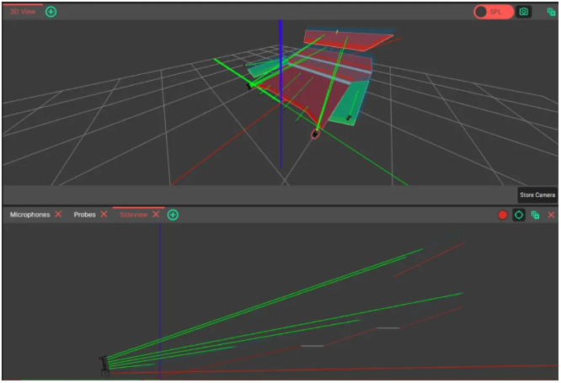Image resolution: width=561 pixels, height=383 pixels.
Task: Add a new tab next to Sideview
Action: click(173, 215)
